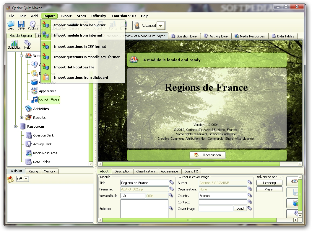Open the Difficulty menu
This screenshot has width=312, height=232.
point(98,16)
